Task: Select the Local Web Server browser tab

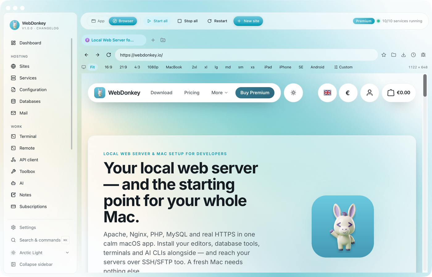Action: click(114, 40)
